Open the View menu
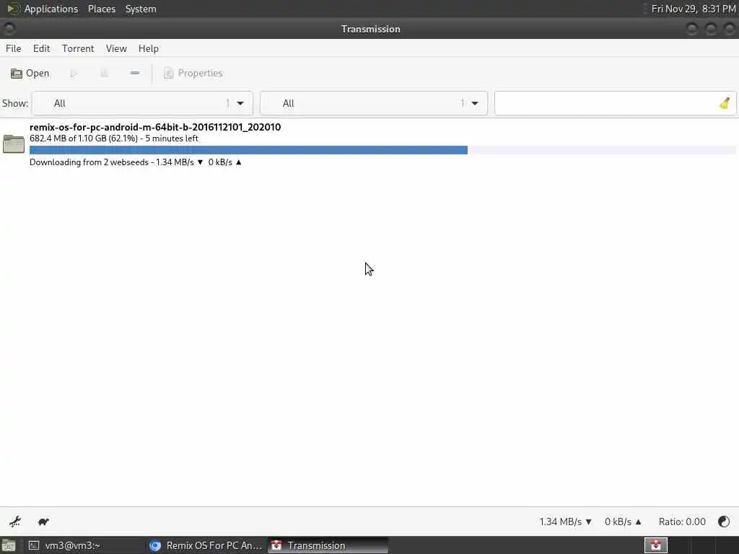This screenshot has width=739, height=554. 116,48
